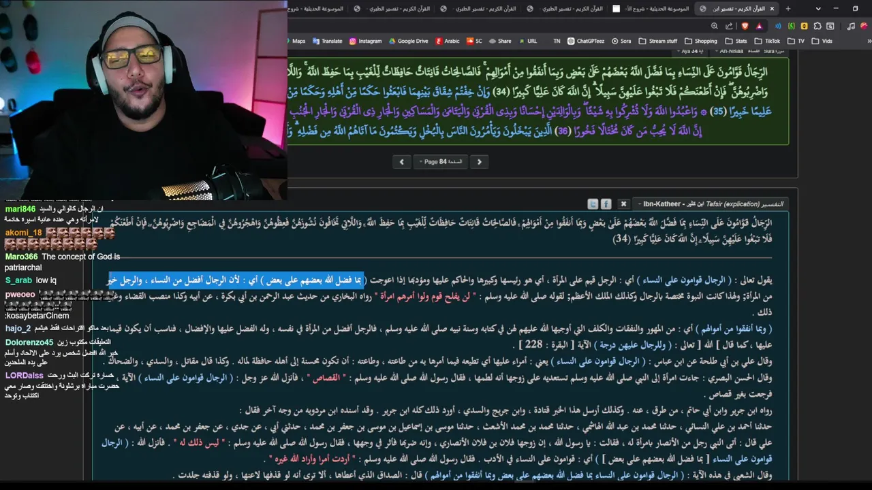Click verse number (34) in green Quran text

point(501,91)
